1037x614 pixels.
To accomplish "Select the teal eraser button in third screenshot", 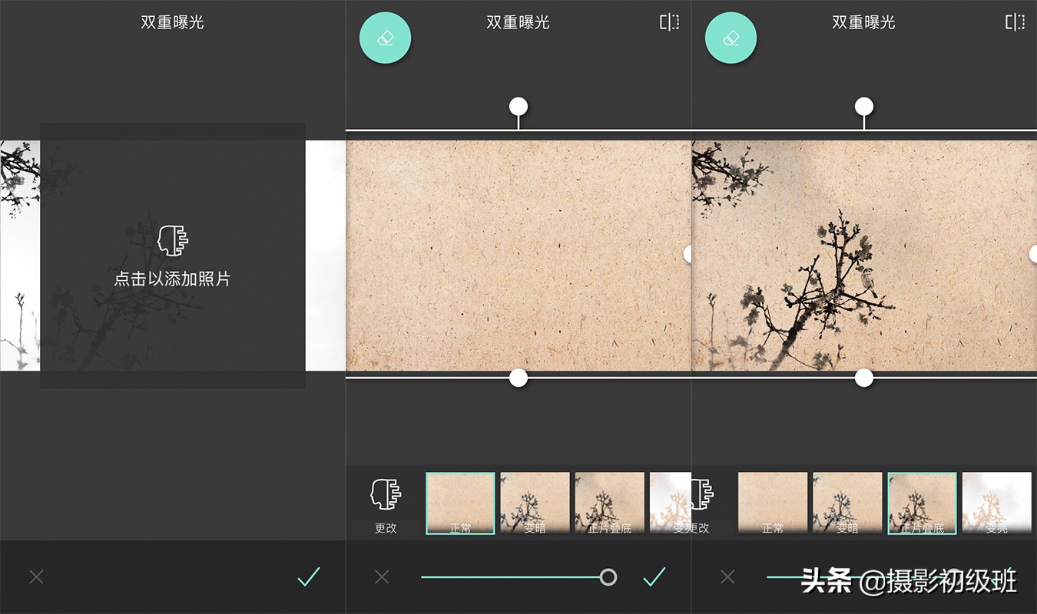I will [731, 38].
